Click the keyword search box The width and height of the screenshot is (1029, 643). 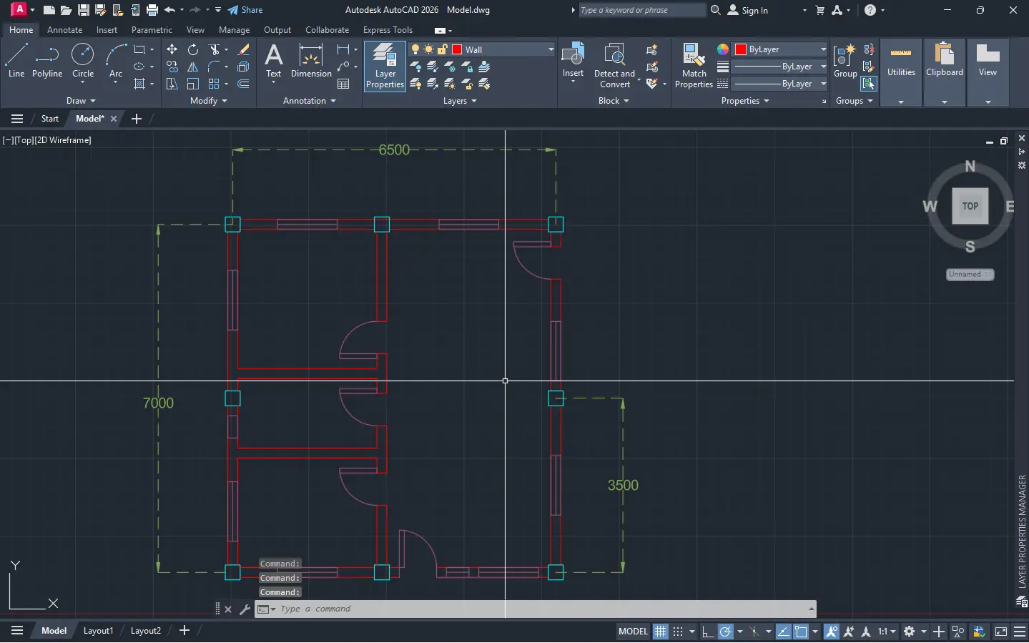tap(641, 10)
